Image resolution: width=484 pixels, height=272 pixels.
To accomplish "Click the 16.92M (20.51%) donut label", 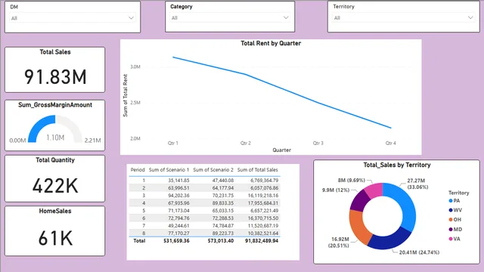I will click(338, 243).
